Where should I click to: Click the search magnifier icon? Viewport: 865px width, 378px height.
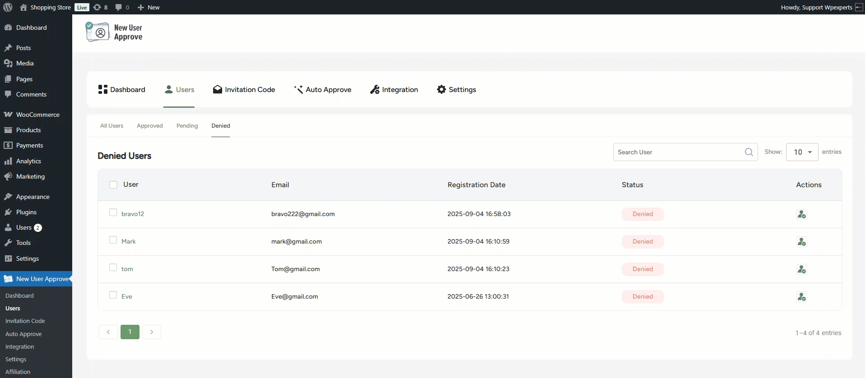point(749,152)
